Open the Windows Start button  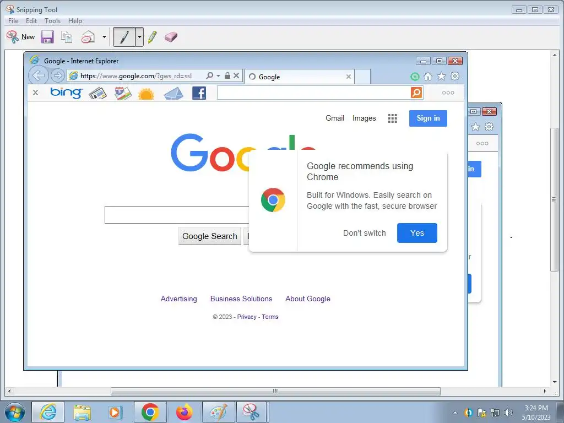(15, 412)
